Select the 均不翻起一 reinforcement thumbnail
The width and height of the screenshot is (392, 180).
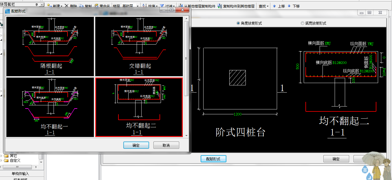point(50,107)
